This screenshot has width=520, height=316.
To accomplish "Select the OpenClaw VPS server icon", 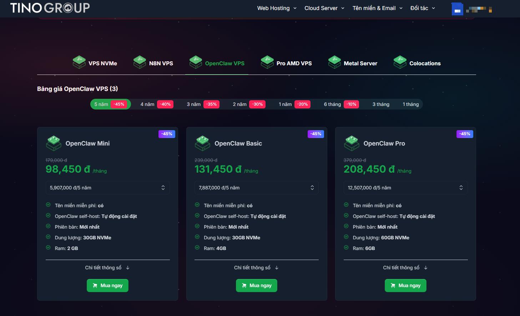I will [x=196, y=61].
